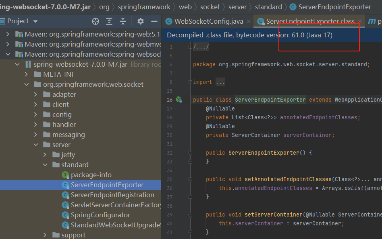Click ServerEndpointExporter class name in code line 26
The image size is (382, 239).
[270, 100]
